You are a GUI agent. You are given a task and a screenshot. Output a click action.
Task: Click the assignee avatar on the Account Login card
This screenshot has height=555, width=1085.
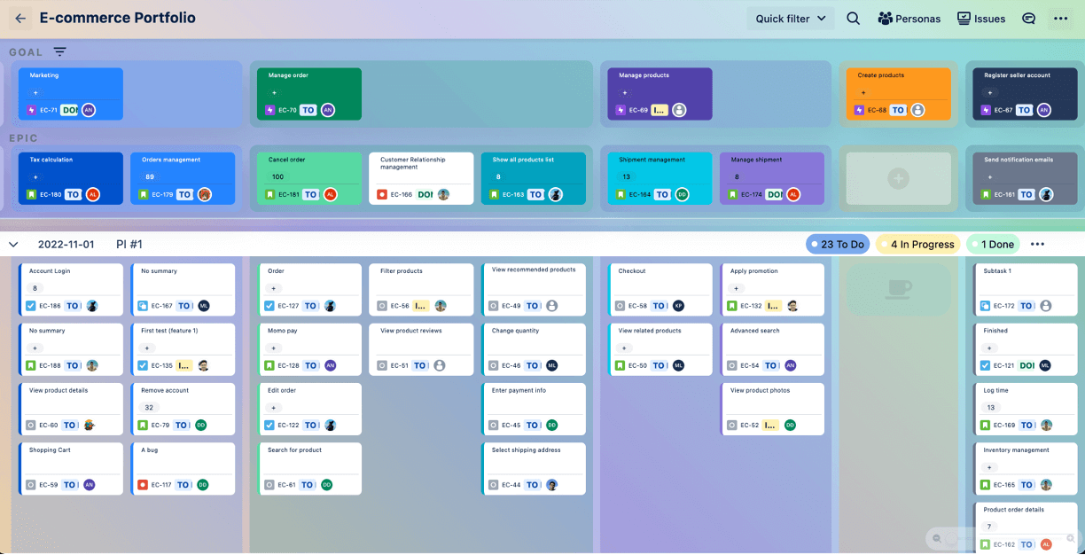point(92,306)
